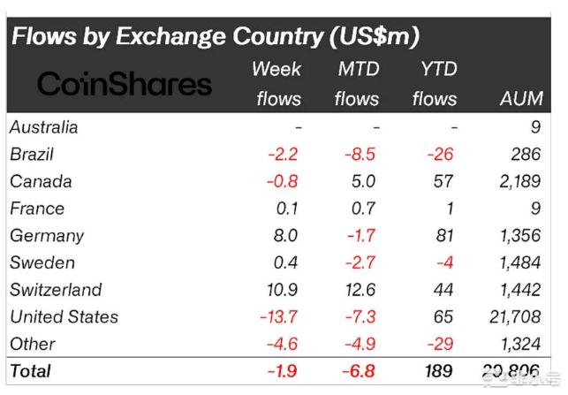Select the YTD flows column header
The width and height of the screenshot is (568, 395).
click(434, 84)
